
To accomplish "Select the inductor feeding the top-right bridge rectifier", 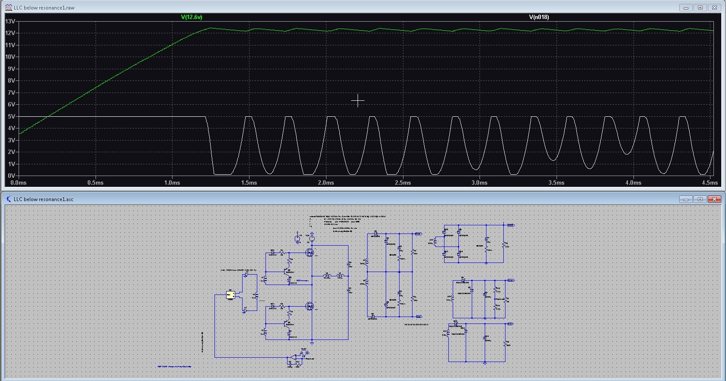I will [x=435, y=242].
